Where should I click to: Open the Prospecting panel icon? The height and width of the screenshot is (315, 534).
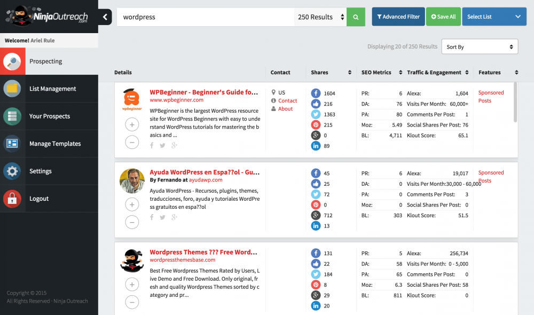(13, 61)
